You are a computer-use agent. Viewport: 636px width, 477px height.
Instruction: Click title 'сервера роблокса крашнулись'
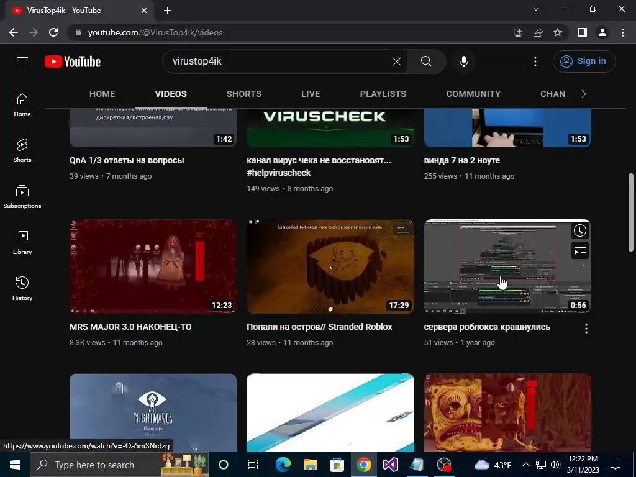click(487, 327)
